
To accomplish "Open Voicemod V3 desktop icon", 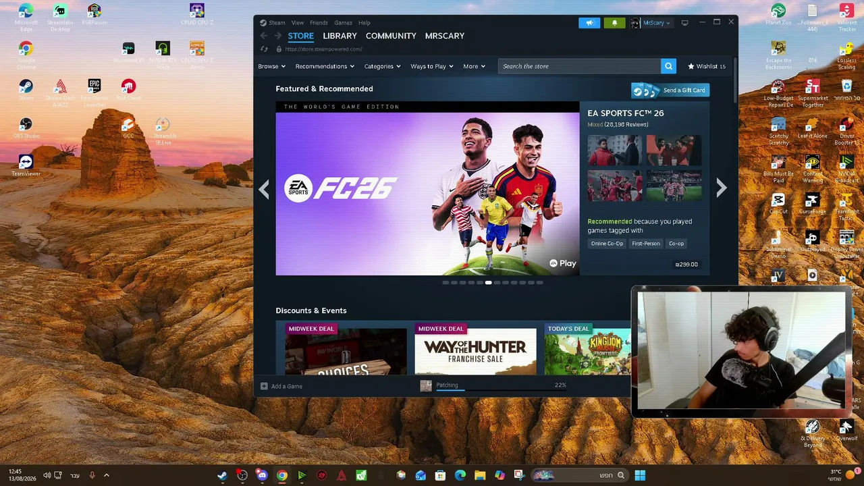I will pyautogui.click(x=128, y=52).
